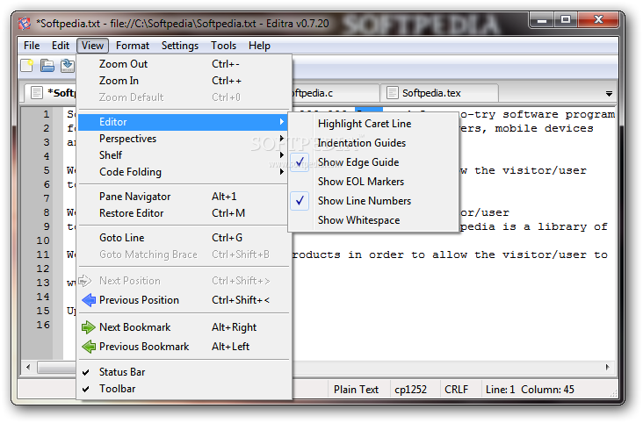Click the CRLF line ending status field

point(457,390)
